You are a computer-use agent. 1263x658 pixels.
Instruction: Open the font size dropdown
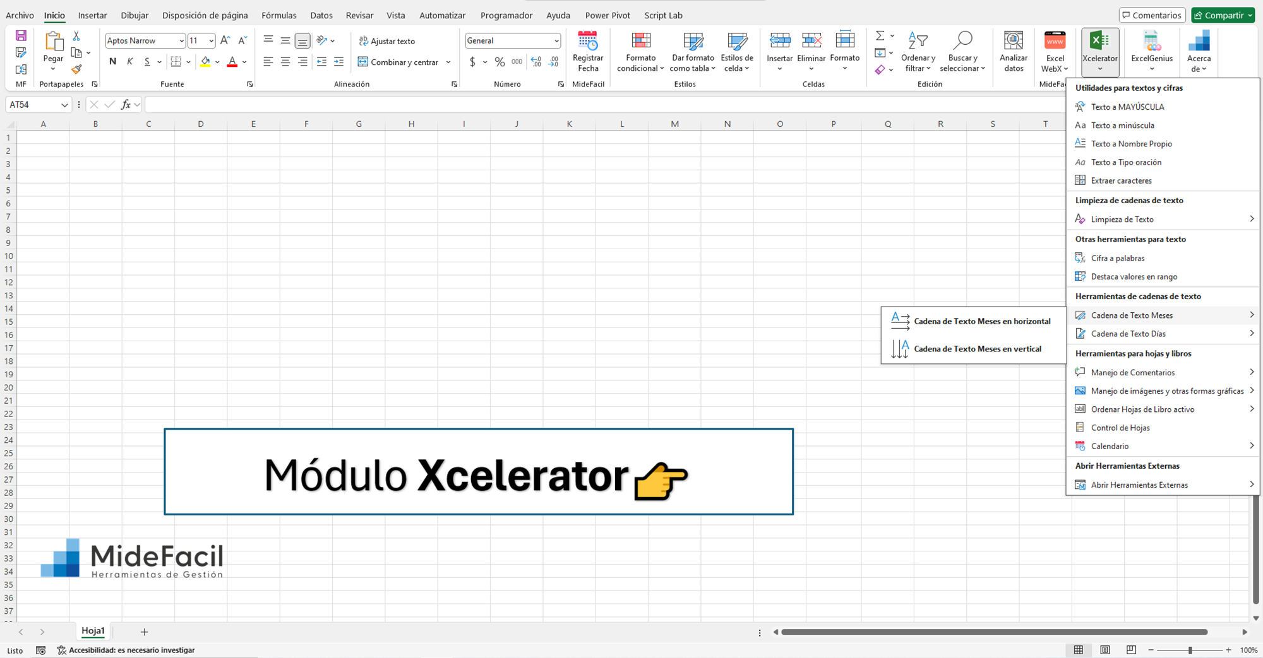[211, 41]
